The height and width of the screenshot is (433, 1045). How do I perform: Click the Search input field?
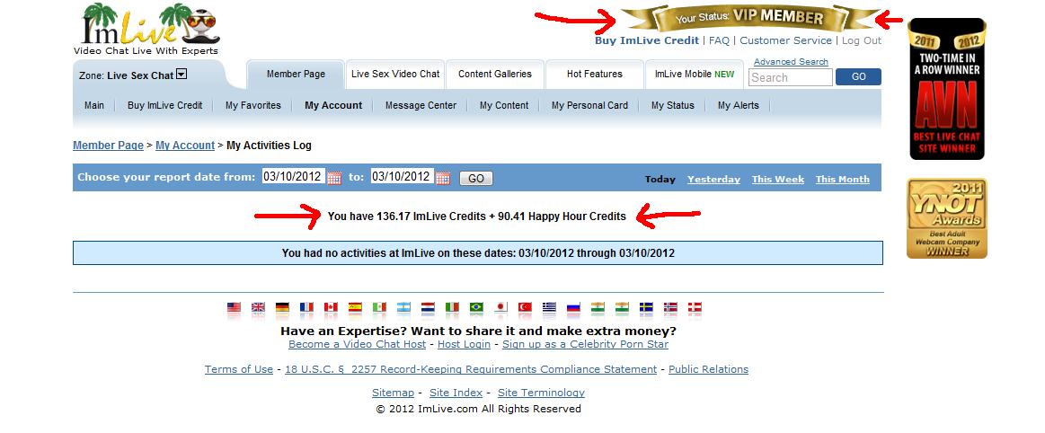coord(791,77)
